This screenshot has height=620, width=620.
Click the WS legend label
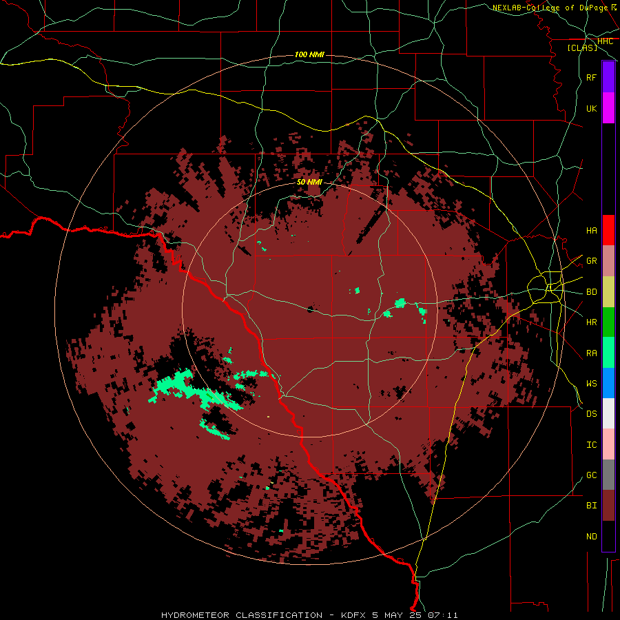[x=591, y=383]
